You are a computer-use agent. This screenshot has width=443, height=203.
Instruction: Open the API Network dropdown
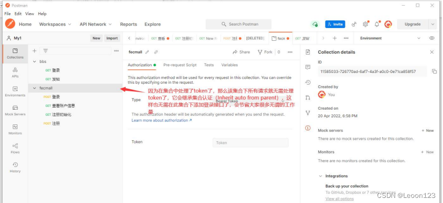tap(96, 24)
